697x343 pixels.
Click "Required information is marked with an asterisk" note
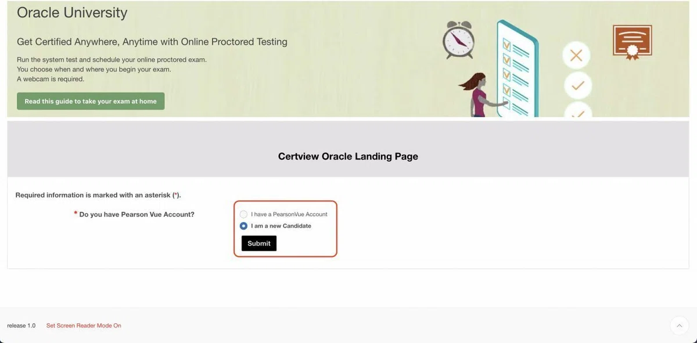click(x=98, y=195)
